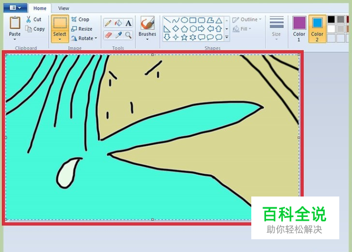The height and width of the screenshot is (252, 352).
Task: Choose the Right triangle shape
Action: [x=167, y=29]
